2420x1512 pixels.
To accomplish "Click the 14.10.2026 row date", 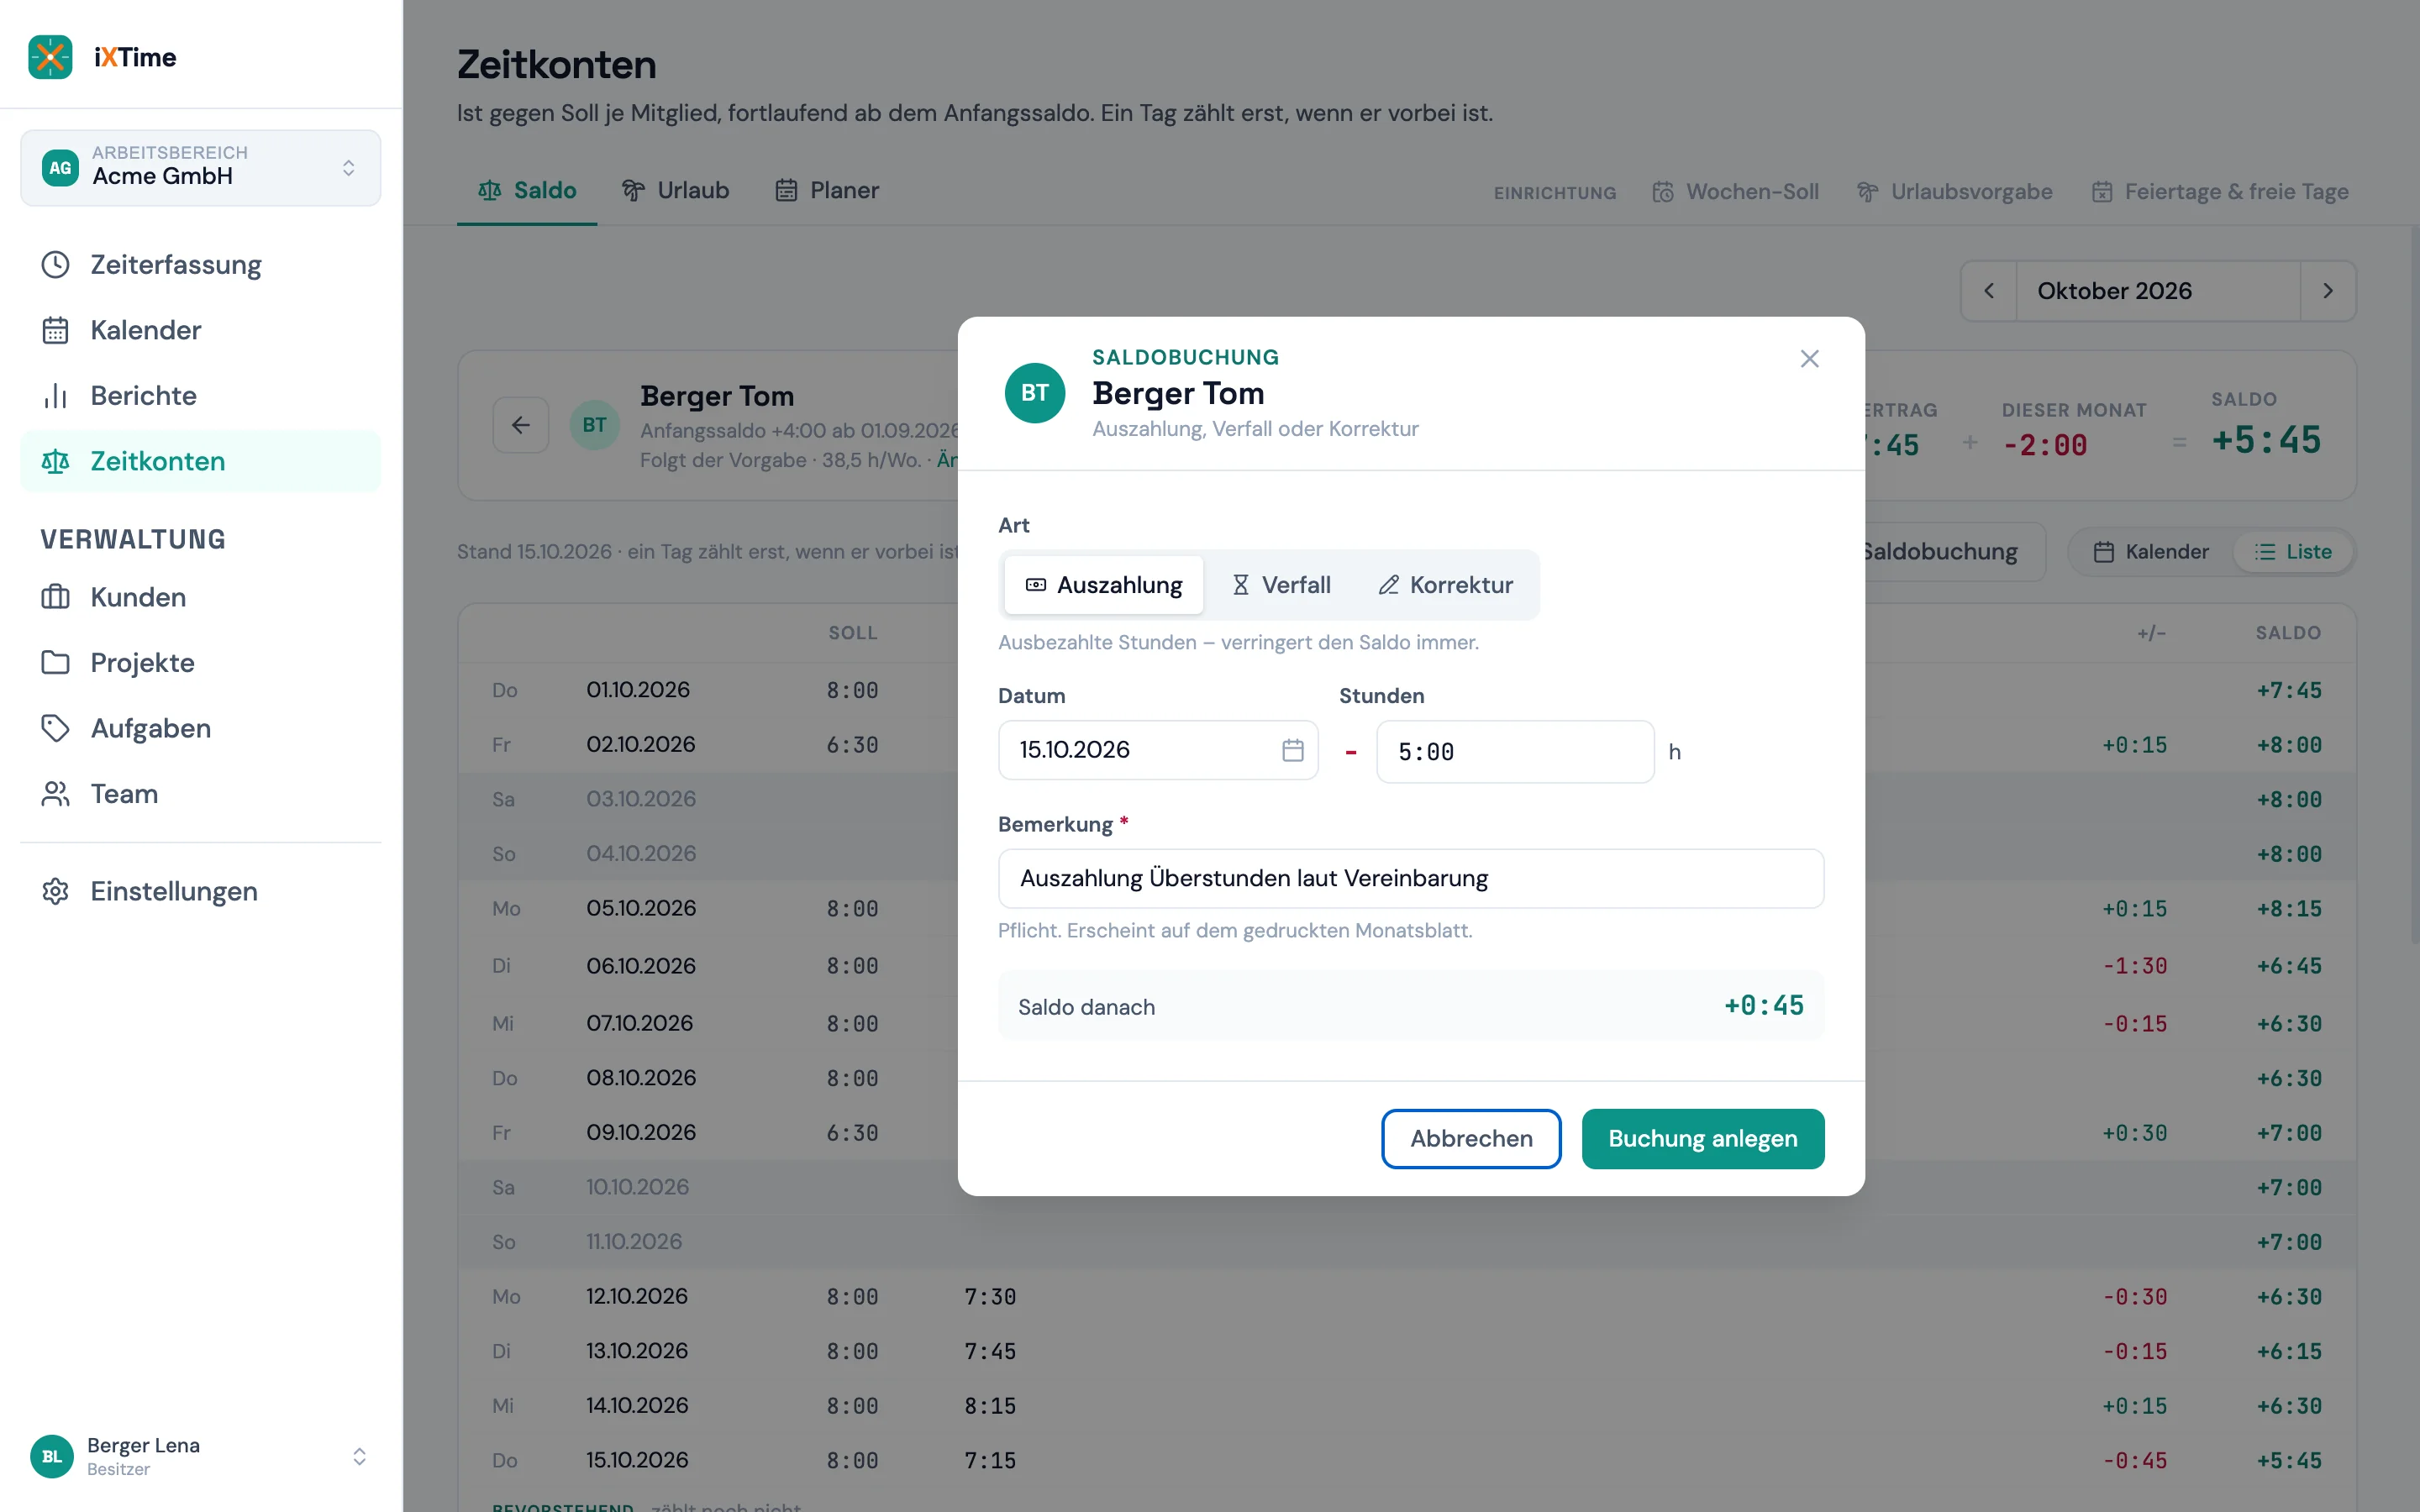I will [637, 1405].
